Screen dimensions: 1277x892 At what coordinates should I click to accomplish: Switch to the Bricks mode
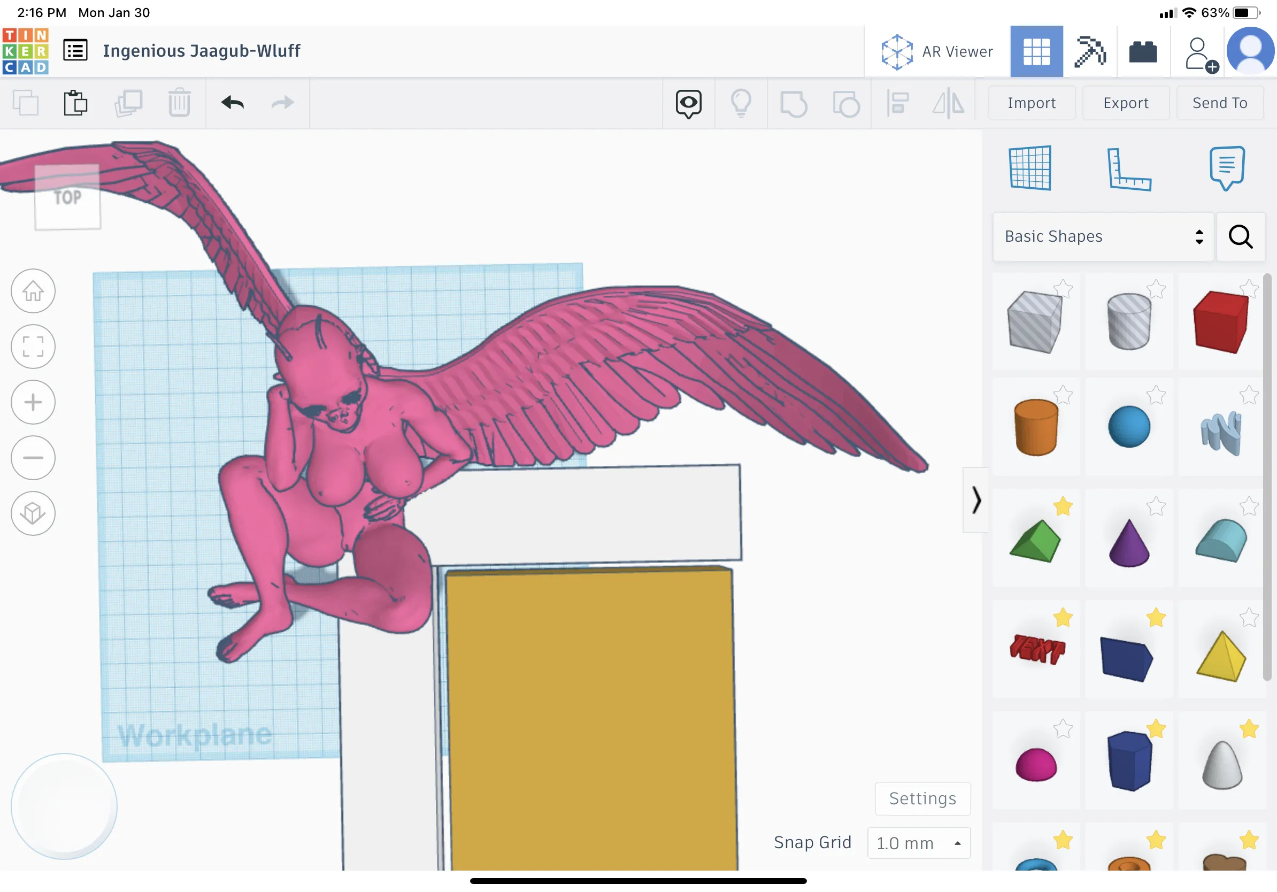pyautogui.click(x=1143, y=52)
